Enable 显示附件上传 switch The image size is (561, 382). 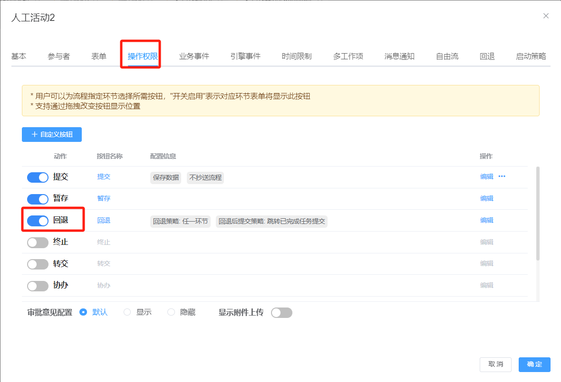281,313
